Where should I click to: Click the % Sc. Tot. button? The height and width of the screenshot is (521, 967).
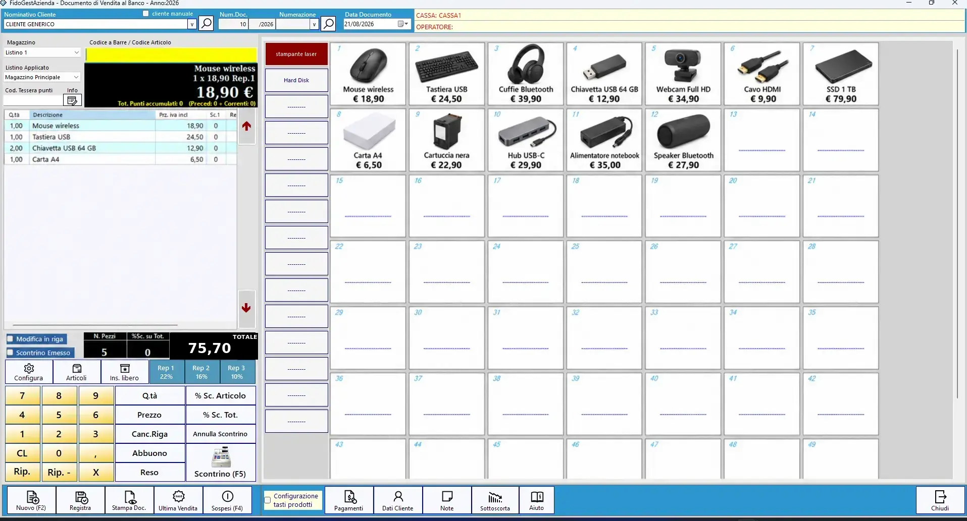221,415
